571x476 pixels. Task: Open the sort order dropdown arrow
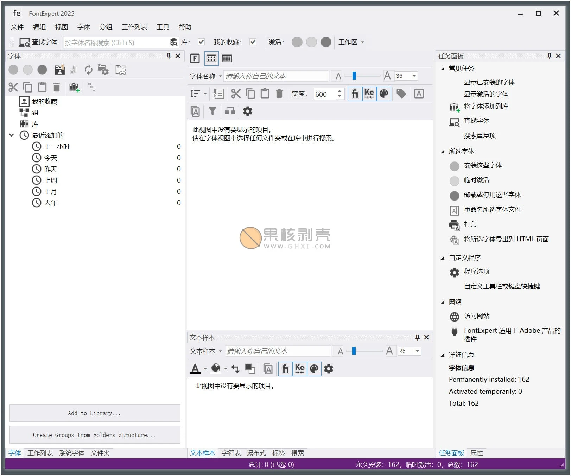205,94
